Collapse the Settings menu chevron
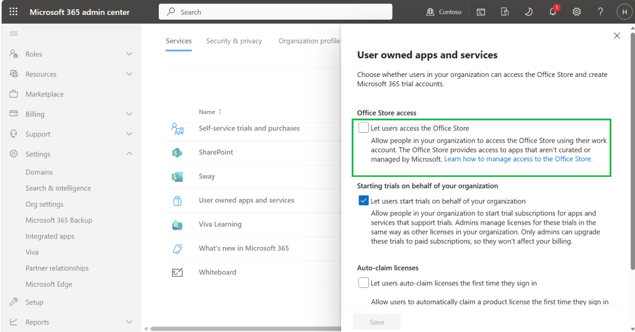 pos(129,154)
